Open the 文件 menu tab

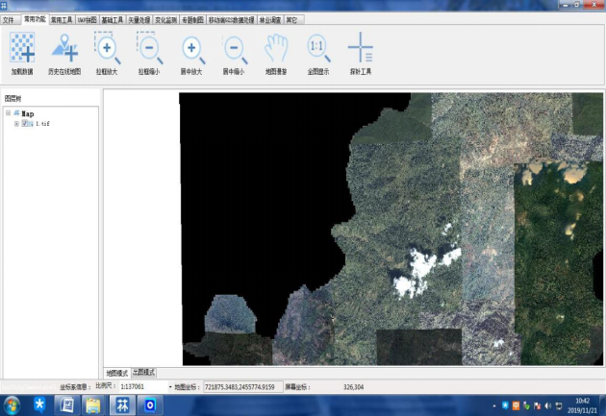[11, 18]
